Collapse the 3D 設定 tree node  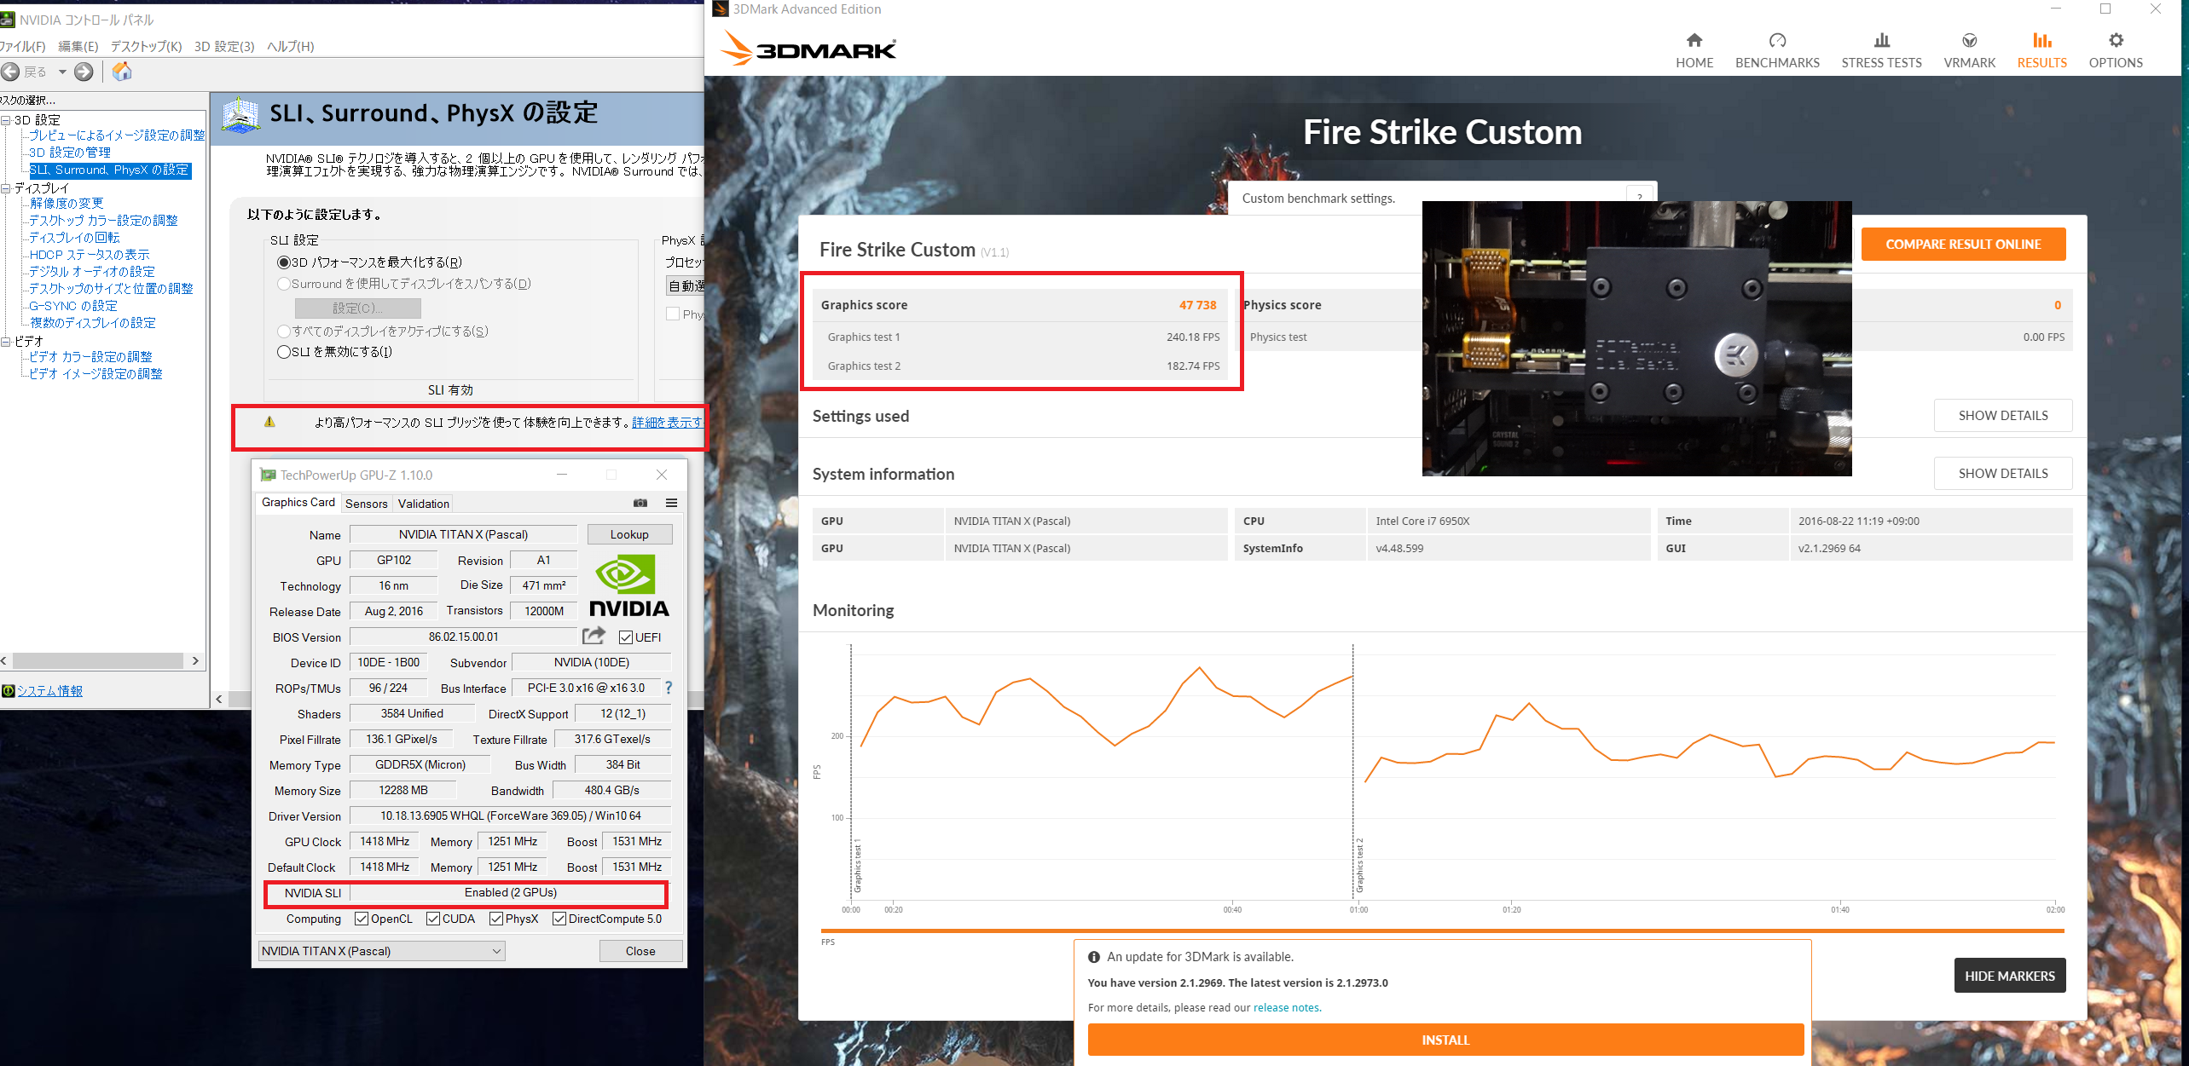6,120
